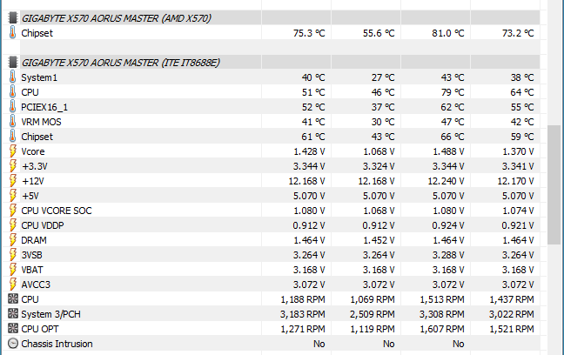Click the chip icon beside ITE IT8688E header
Screen dimensions: 564x355
coord(12,63)
